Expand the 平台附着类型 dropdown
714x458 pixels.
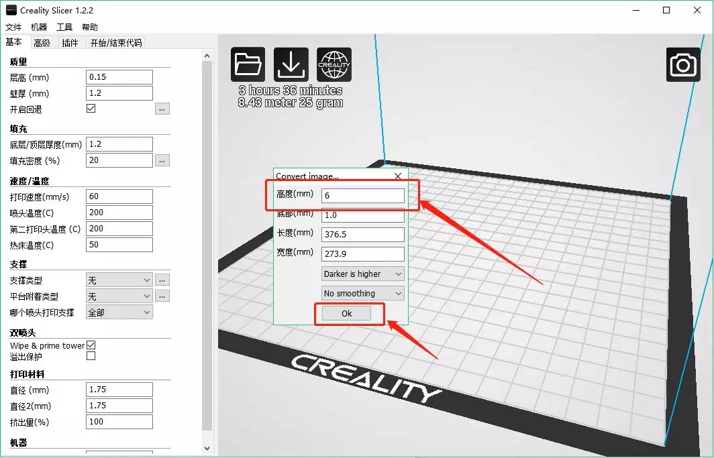click(x=119, y=296)
